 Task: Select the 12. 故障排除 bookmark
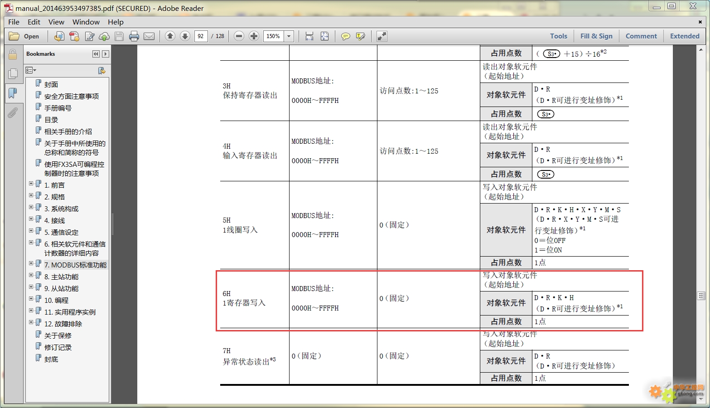63,324
